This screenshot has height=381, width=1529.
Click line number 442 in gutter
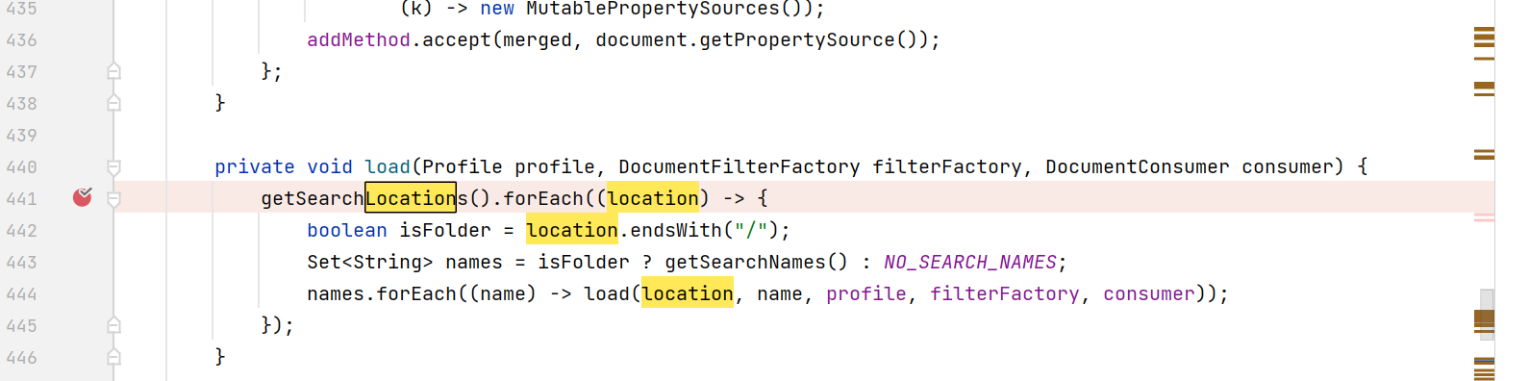(x=21, y=231)
